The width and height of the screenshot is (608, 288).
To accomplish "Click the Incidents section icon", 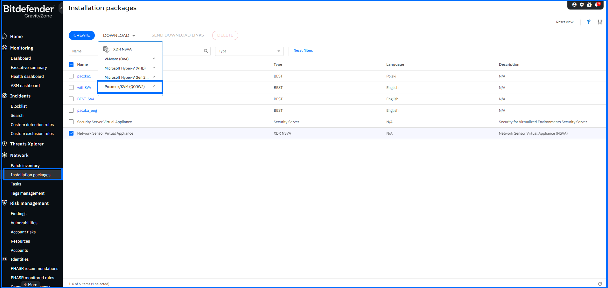I will 5,96.
